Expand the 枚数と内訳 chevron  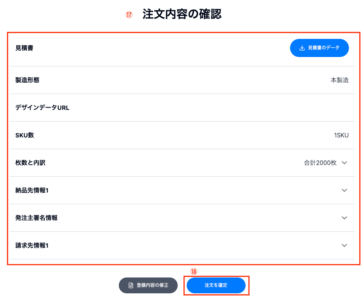click(344, 163)
